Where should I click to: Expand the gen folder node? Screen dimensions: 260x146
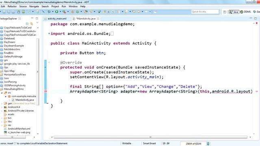[x=2, y=103]
